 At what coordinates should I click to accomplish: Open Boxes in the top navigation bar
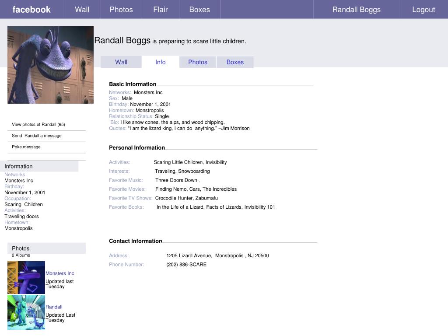tap(199, 10)
